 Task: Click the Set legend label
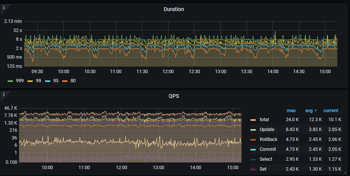(263, 169)
